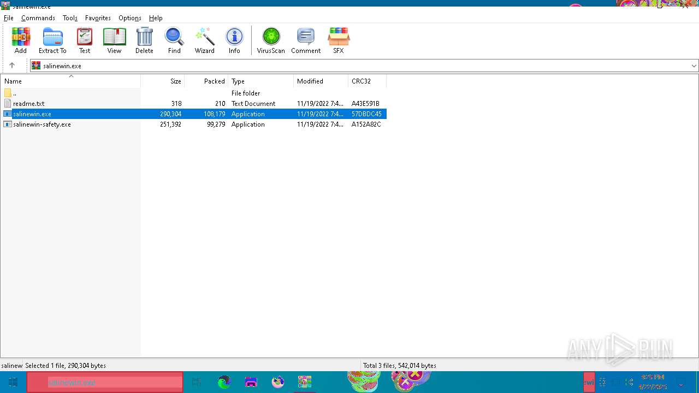Click status text 'Total 3 files, 542,014 bytes'
Image resolution: width=699 pixels, height=393 pixels.
click(400, 366)
